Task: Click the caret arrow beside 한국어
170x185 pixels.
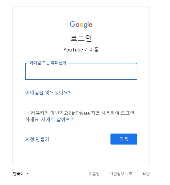Action: (x=27, y=174)
